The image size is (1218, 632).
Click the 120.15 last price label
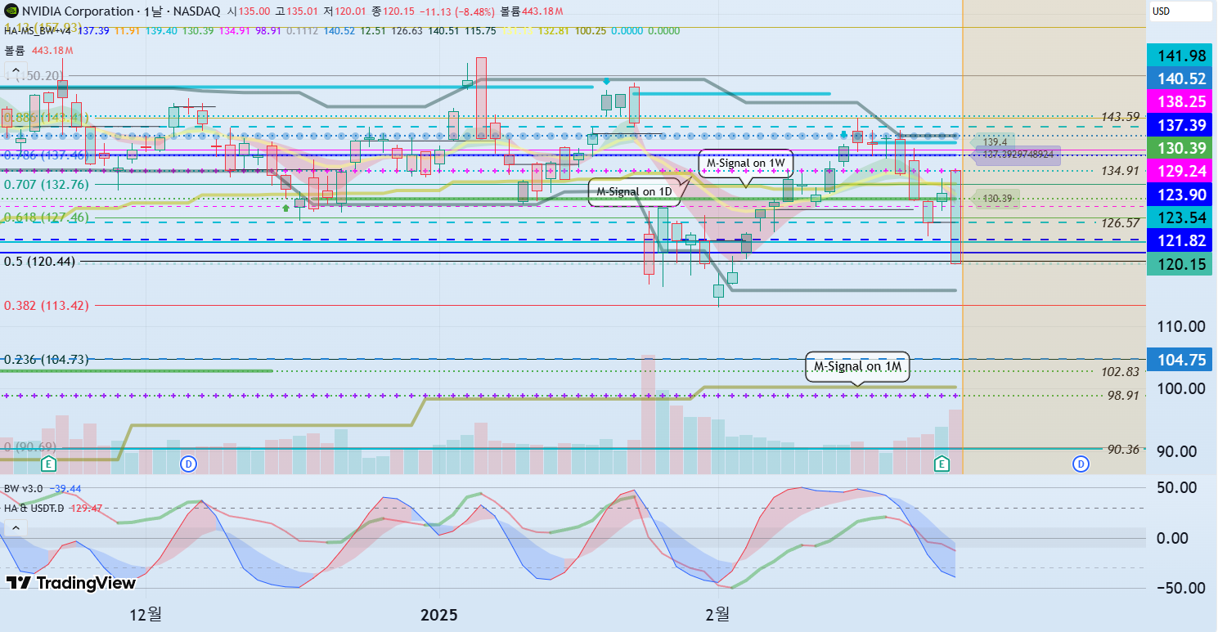click(1180, 263)
